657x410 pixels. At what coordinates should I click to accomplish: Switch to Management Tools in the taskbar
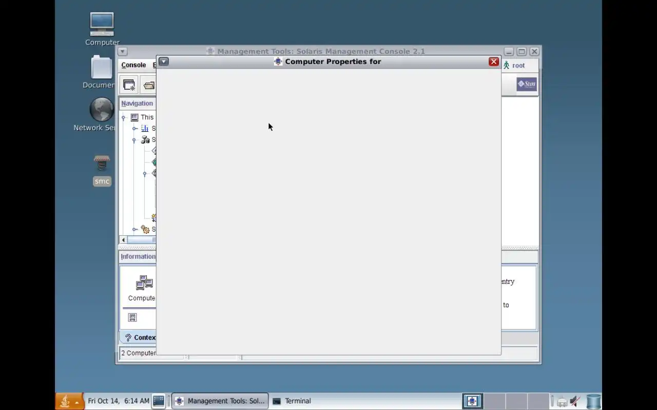point(220,401)
